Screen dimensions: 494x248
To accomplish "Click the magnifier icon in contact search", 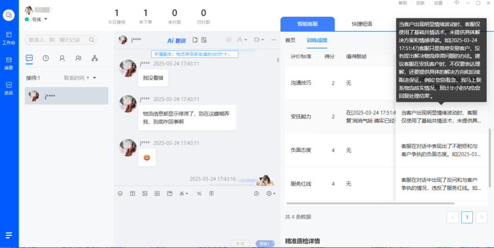I will tap(92, 40).
